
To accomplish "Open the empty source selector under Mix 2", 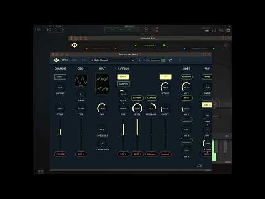I will [187, 119].
